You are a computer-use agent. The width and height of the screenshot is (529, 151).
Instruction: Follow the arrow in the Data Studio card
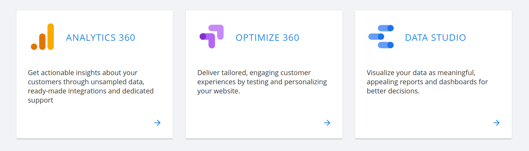(496, 123)
